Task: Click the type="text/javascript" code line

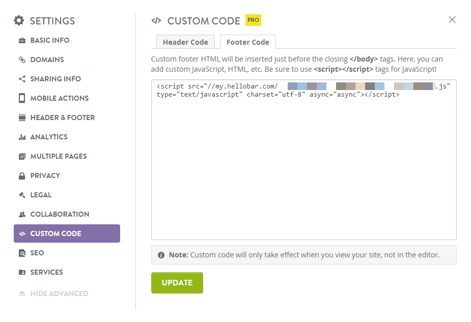Action: 278,95
